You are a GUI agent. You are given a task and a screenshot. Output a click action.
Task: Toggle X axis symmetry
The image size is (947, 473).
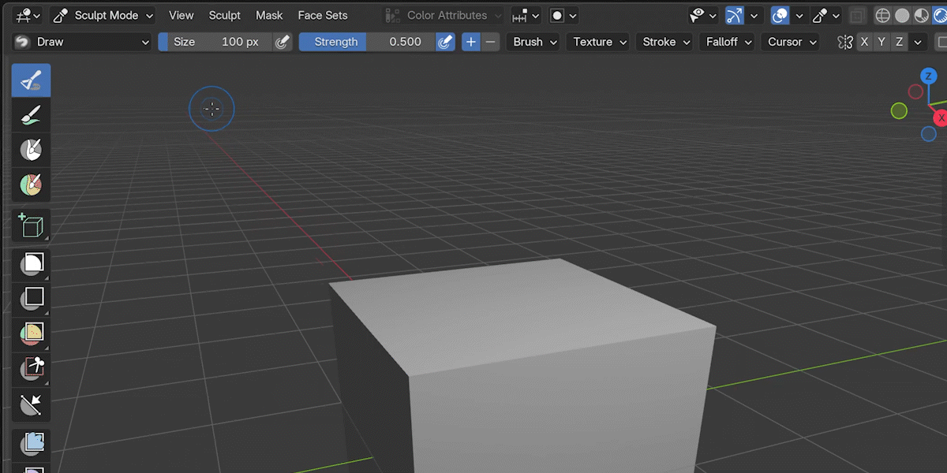865,42
